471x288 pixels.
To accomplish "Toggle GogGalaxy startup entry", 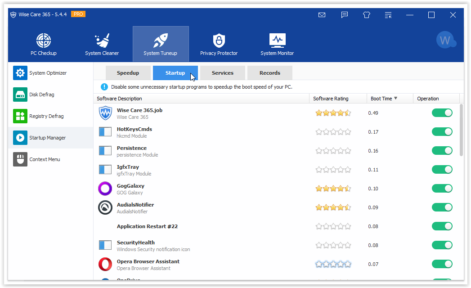I will point(442,189).
